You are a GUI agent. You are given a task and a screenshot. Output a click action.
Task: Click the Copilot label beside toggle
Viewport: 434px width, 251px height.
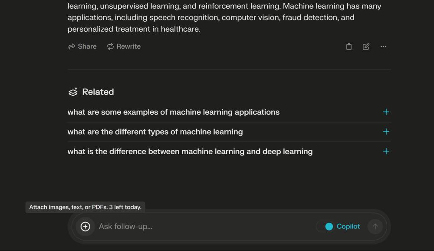(348, 227)
